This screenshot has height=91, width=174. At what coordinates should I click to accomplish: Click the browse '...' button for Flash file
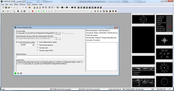[59, 38]
